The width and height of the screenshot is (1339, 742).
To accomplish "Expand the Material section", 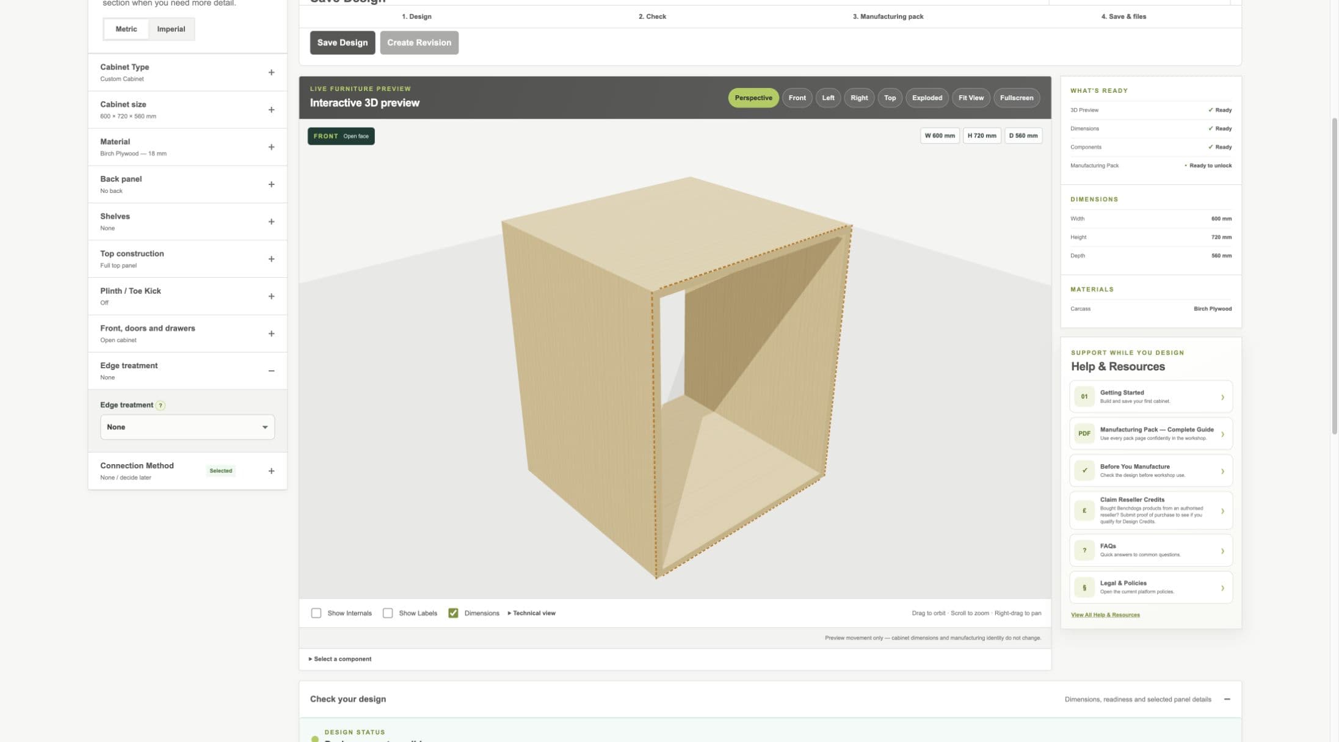I will pyautogui.click(x=187, y=147).
